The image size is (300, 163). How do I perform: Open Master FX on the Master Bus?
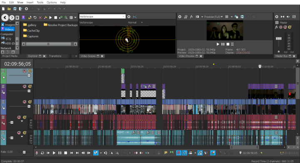[277, 27]
